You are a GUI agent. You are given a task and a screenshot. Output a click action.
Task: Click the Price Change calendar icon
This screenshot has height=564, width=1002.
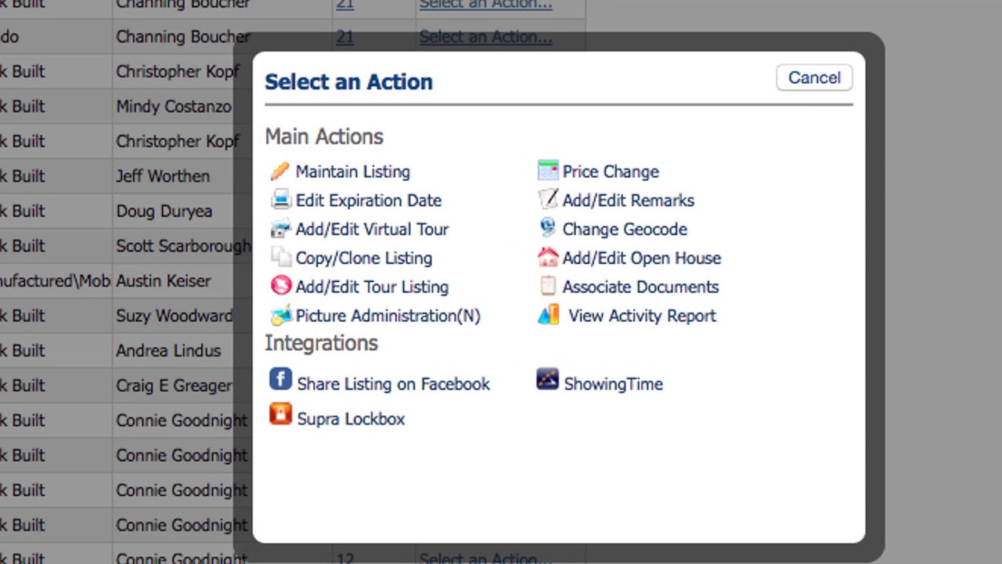(548, 171)
